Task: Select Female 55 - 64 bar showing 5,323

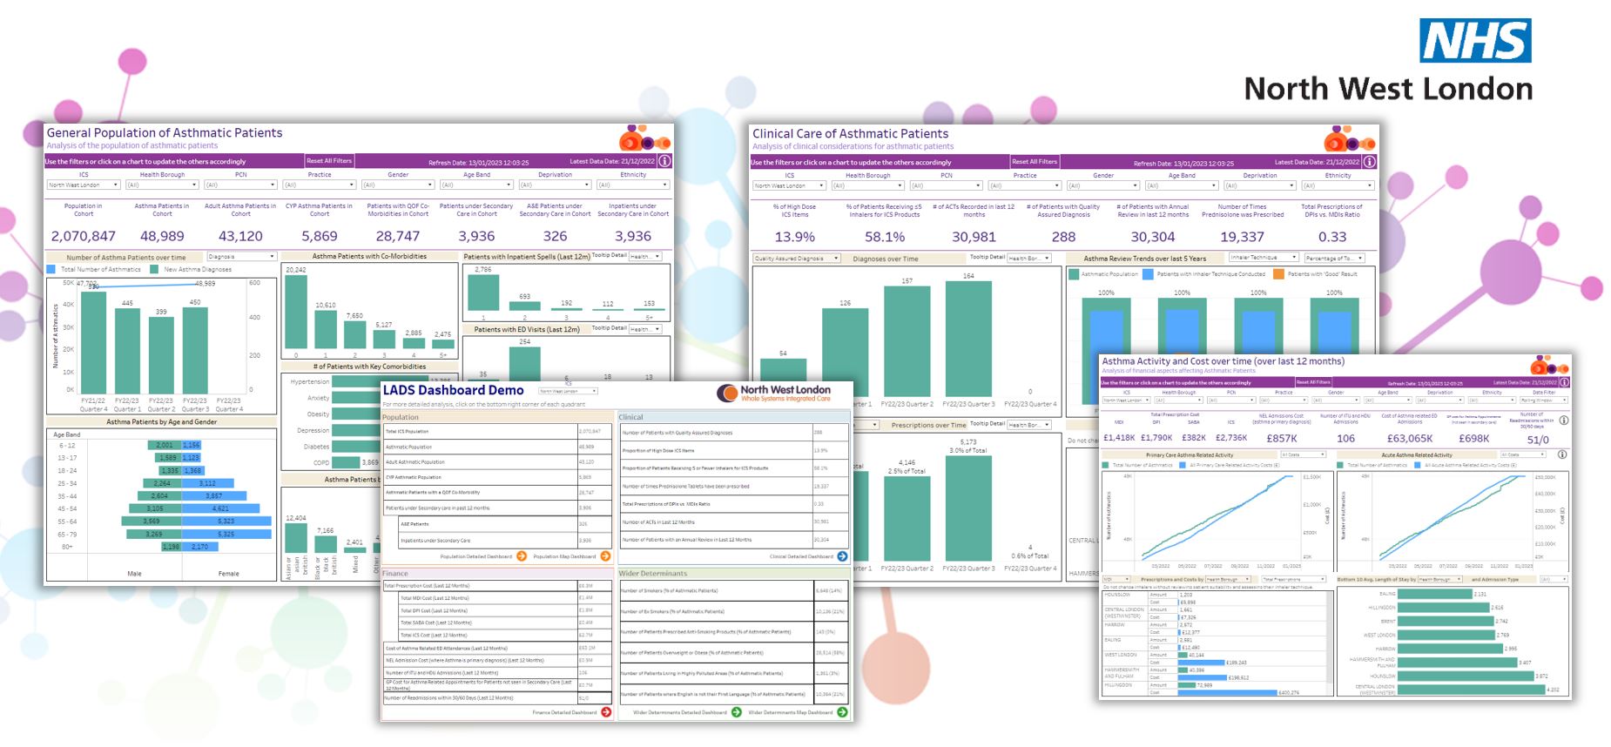Action: tap(226, 522)
